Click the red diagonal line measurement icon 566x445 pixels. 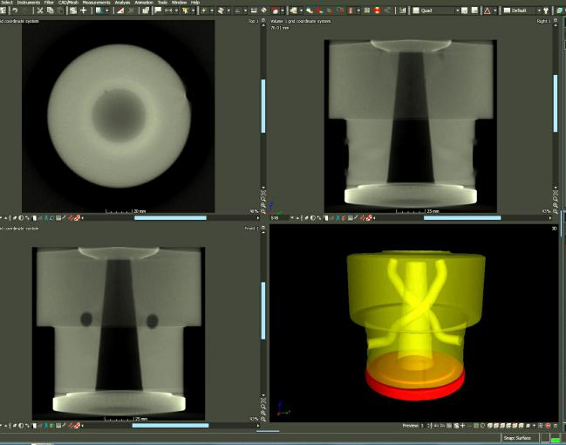point(119,10)
